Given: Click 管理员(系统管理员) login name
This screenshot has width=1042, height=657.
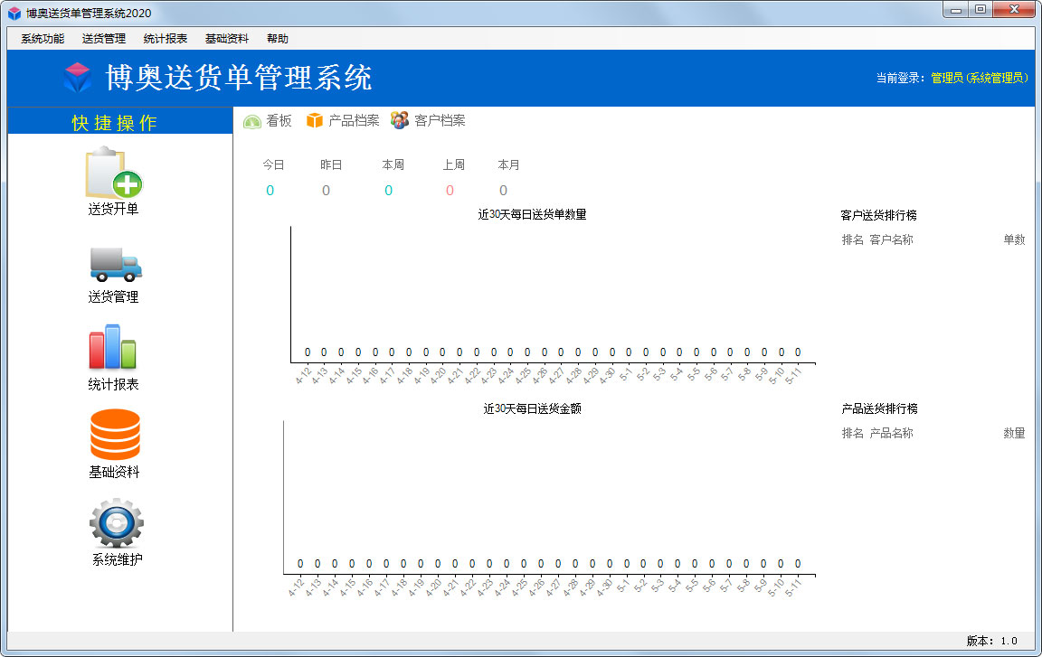Looking at the screenshot, I should (980, 78).
